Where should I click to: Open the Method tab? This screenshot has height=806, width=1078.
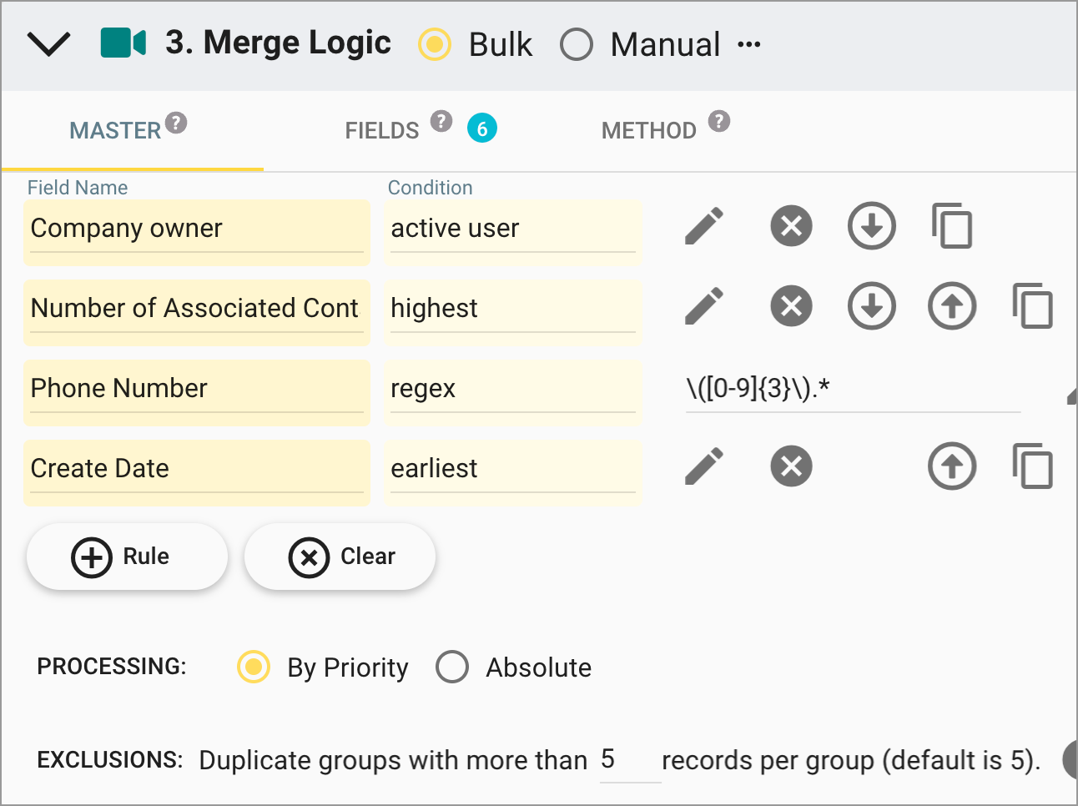coord(648,129)
